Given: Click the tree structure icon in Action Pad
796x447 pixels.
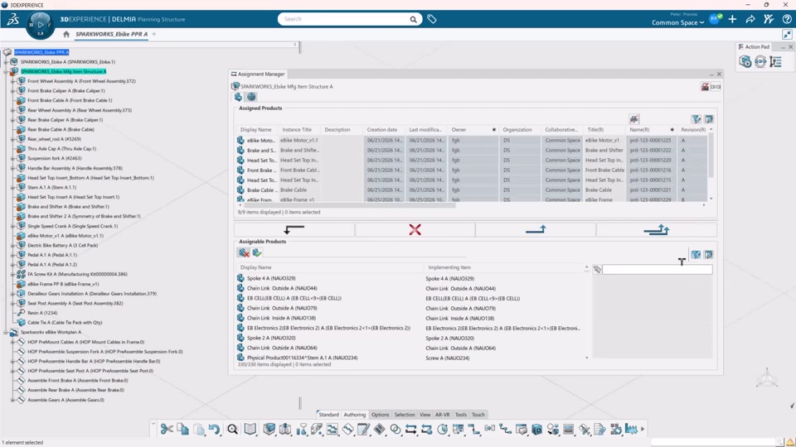Looking at the screenshot, I should point(775,62).
